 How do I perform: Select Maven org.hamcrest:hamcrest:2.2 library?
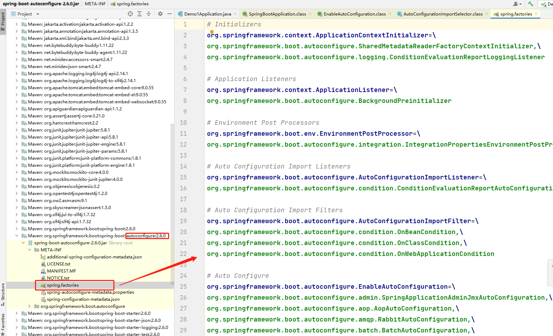point(63,123)
